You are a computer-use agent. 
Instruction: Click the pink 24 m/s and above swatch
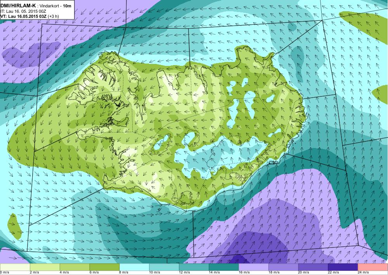[x=373, y=267]
